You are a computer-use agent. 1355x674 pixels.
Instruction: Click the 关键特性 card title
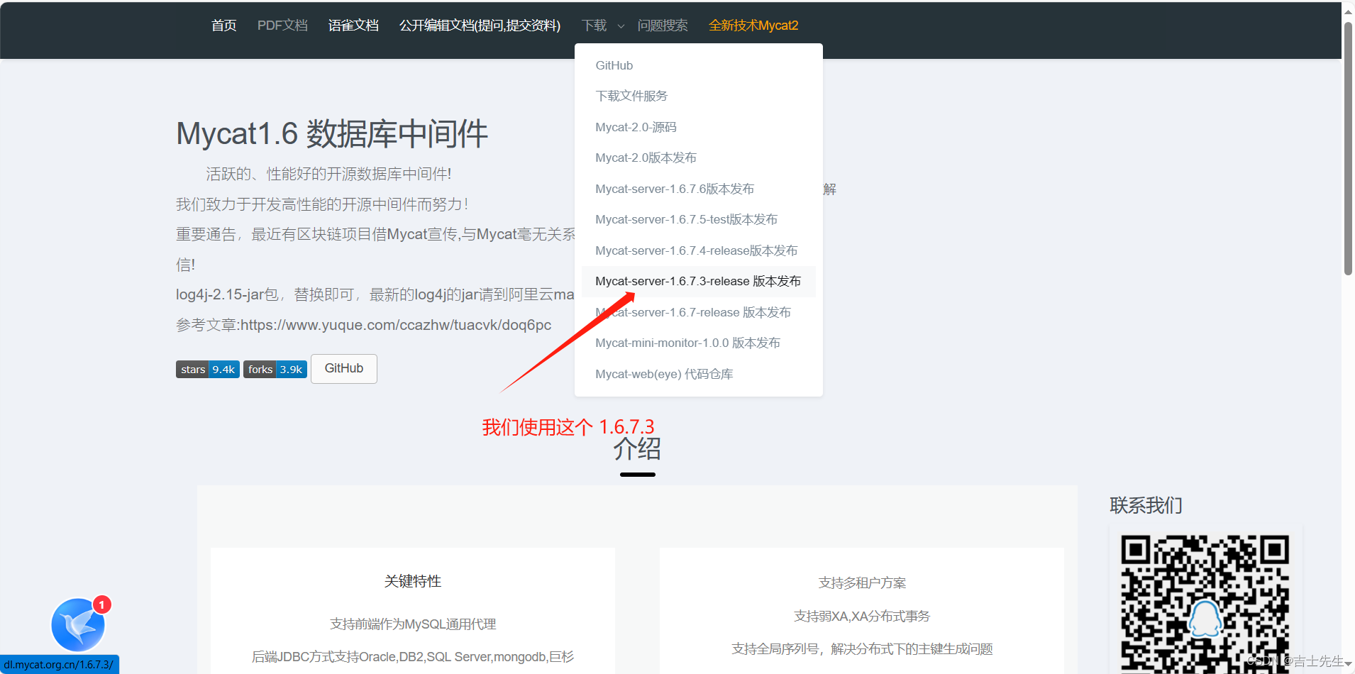click(413, 581)
